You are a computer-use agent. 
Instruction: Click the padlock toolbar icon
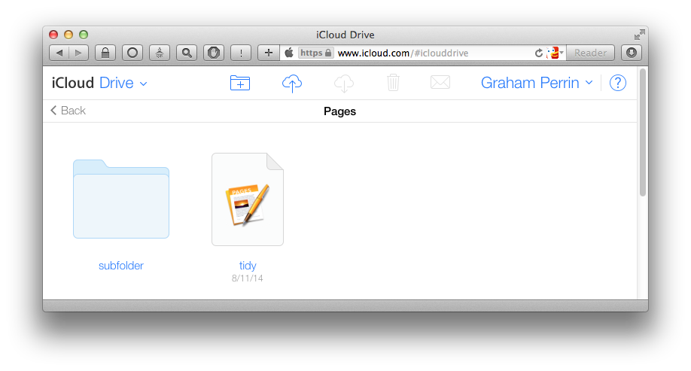pos(105,53)
